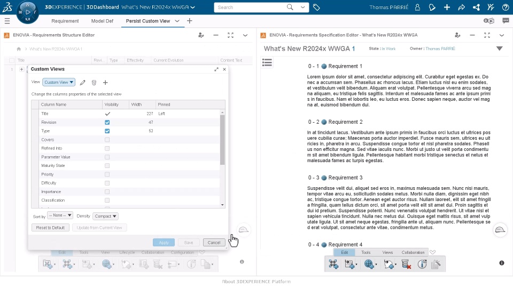The height and width of the screenshot is (288, 513).
Task: Enable Difficulty column visibility
Action: tap(107, 183)
